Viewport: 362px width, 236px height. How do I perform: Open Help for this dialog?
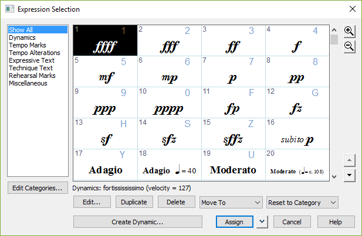tap(336, 222)
